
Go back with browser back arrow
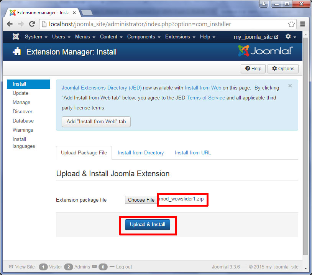10,24
